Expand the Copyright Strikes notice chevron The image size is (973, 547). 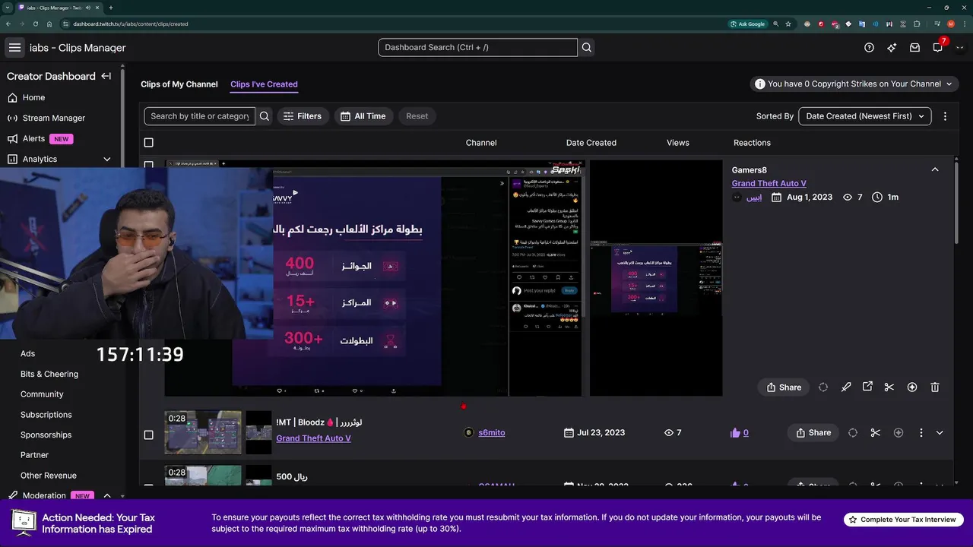(x=949, y=84)
